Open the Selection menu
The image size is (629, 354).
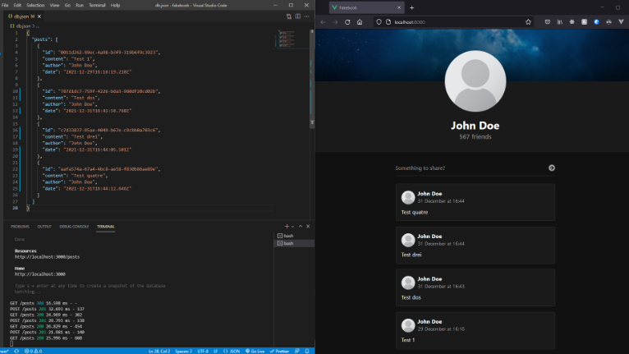[35, 5]
